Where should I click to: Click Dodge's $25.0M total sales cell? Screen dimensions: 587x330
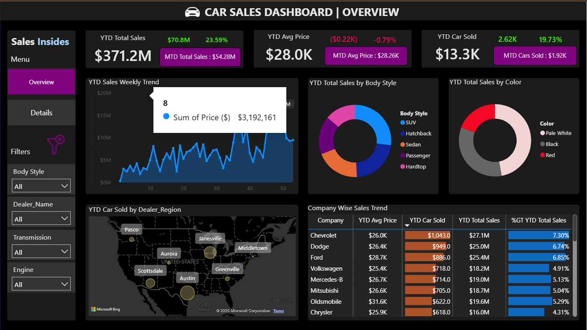[x=479, y=247]
